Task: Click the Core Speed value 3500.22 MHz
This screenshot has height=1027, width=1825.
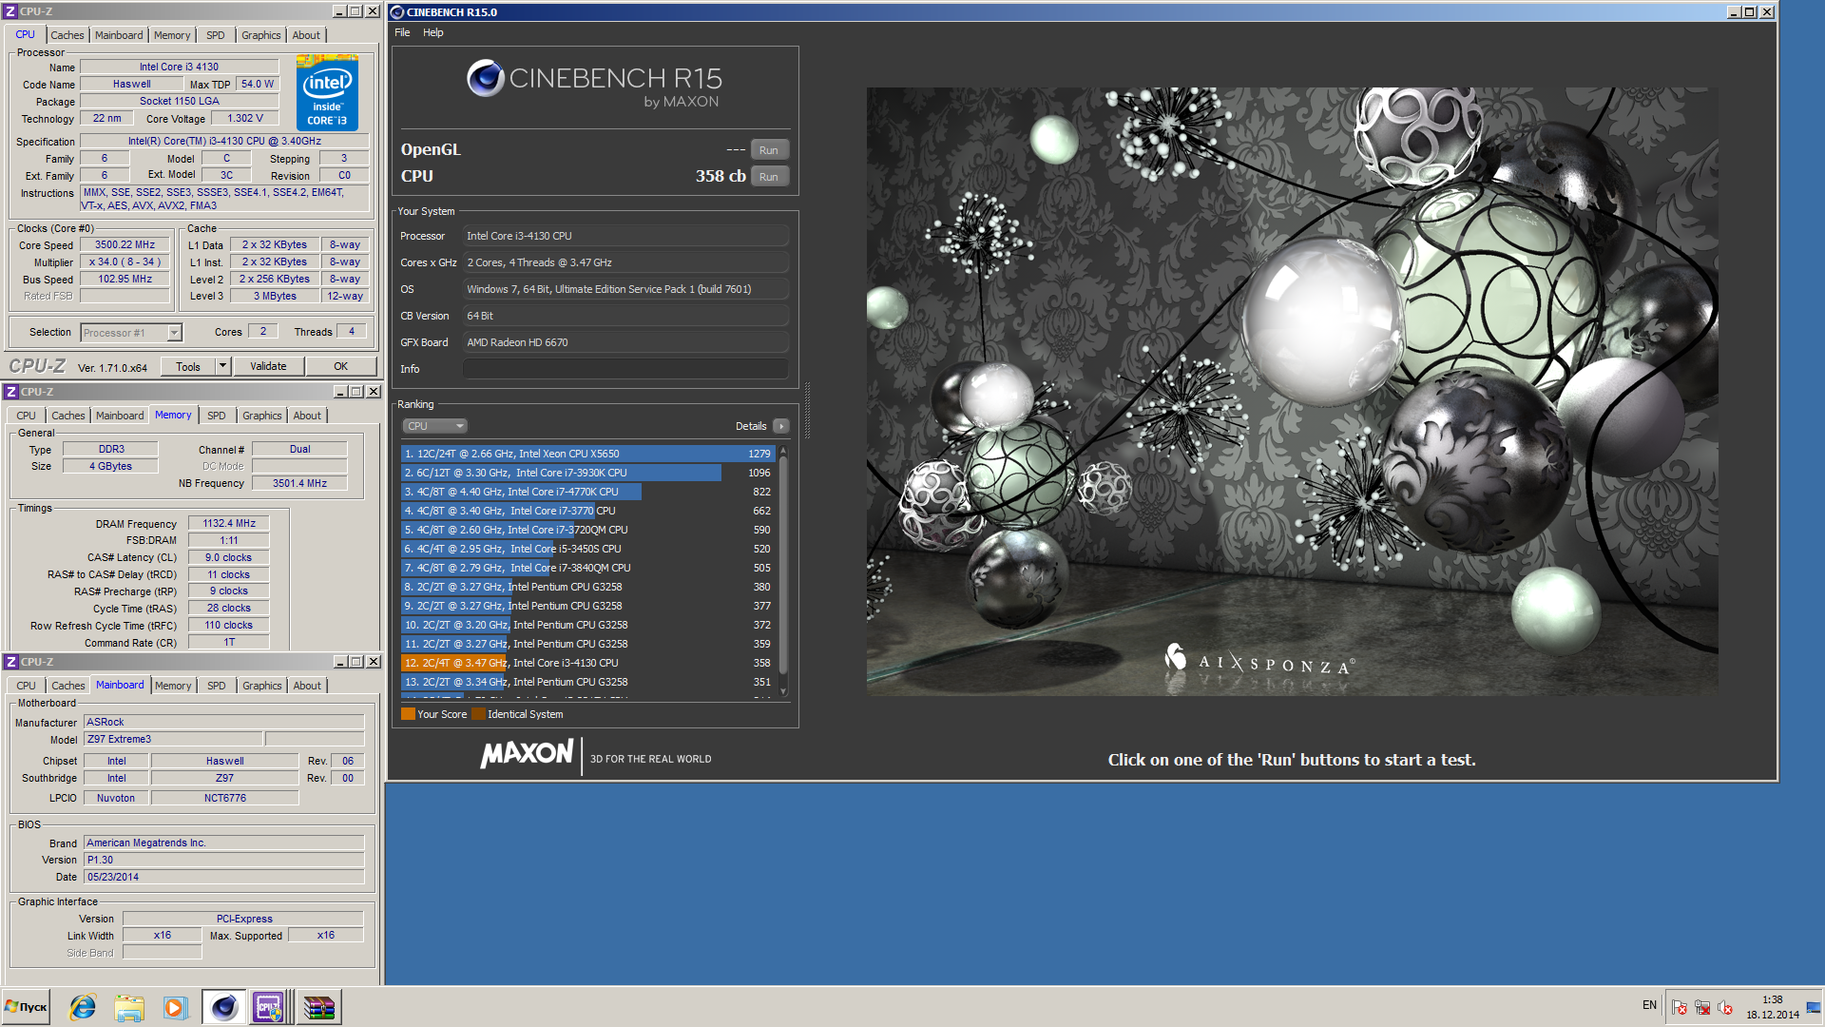Action: [x=125, y=244]
